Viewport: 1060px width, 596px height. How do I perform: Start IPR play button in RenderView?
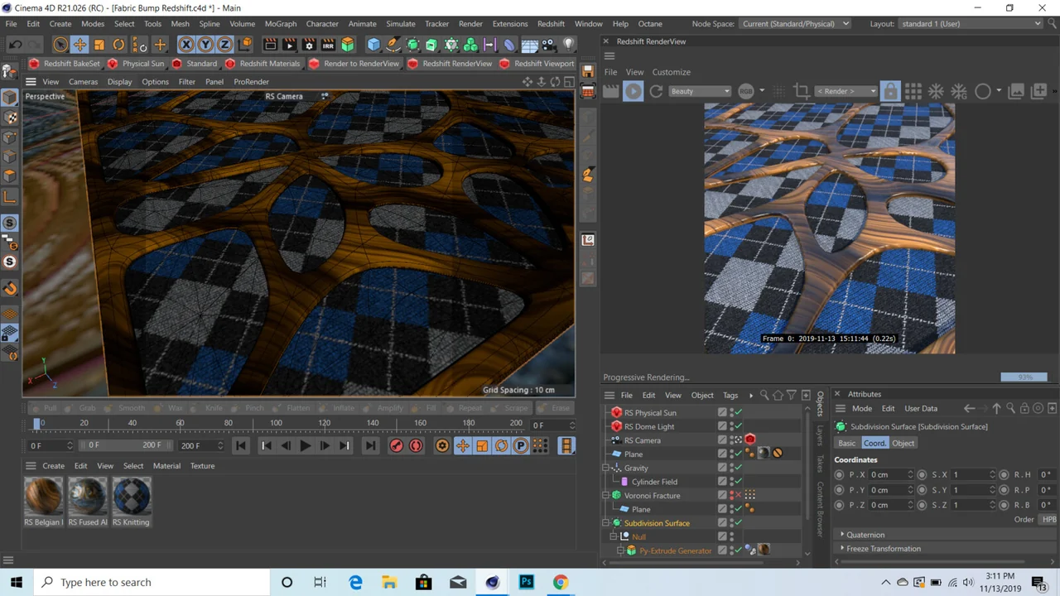(x=633, y=91)
